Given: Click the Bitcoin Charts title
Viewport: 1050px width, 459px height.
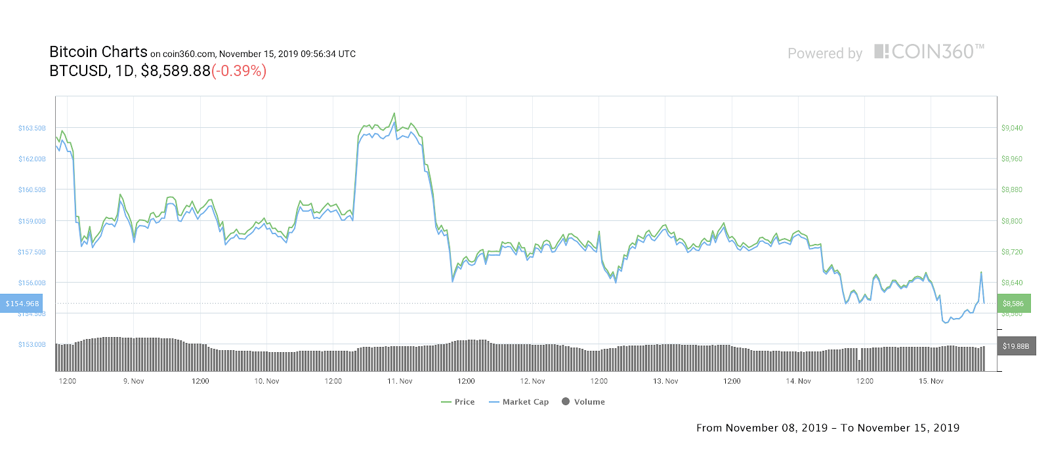Looking at the screenshot, I should 98,52.
